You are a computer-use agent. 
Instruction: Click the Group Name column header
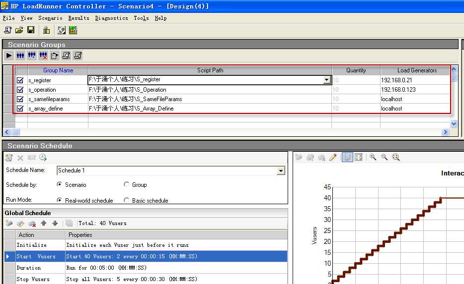click(58, 70)
